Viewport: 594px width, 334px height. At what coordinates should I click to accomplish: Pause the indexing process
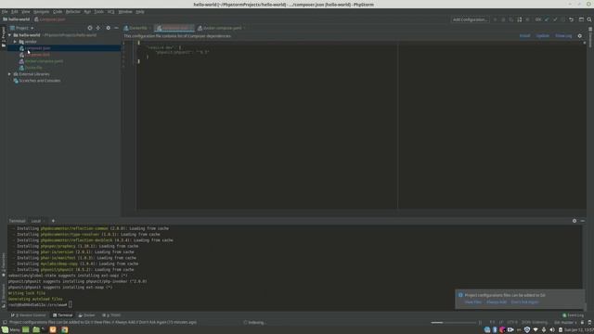pos(481,323)
